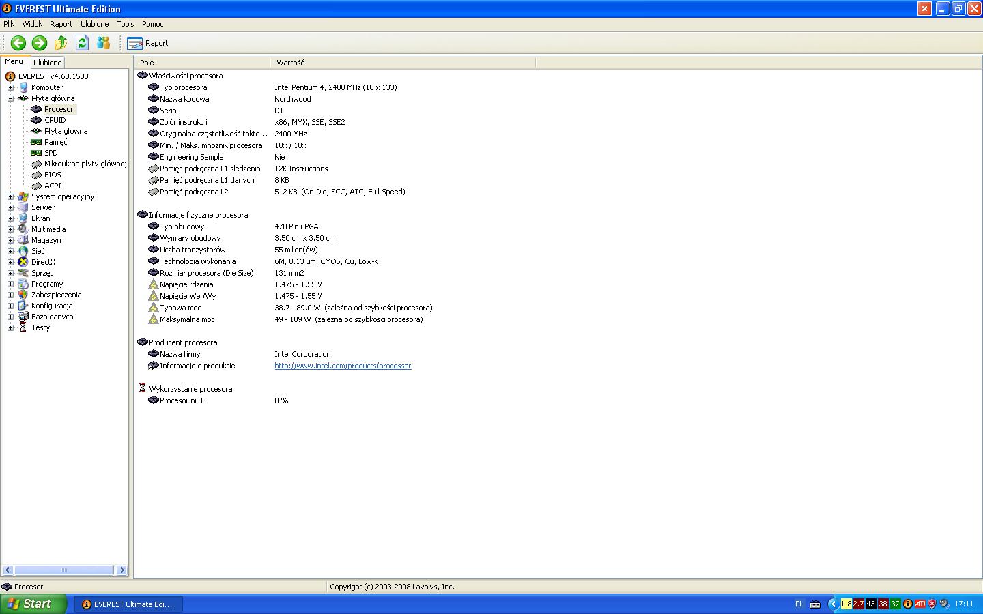Open the EVEREST icon in the system tray
The width and height of the screenshot is (983, 614).
[x=908, y=604]
